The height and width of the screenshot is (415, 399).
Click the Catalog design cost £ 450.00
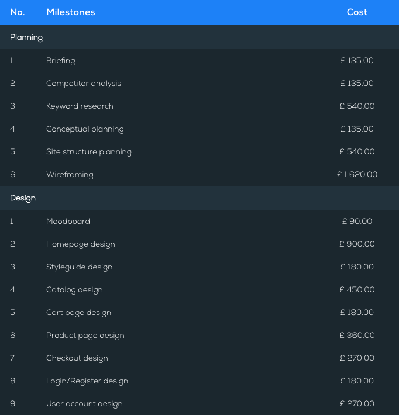coord(357,290)
